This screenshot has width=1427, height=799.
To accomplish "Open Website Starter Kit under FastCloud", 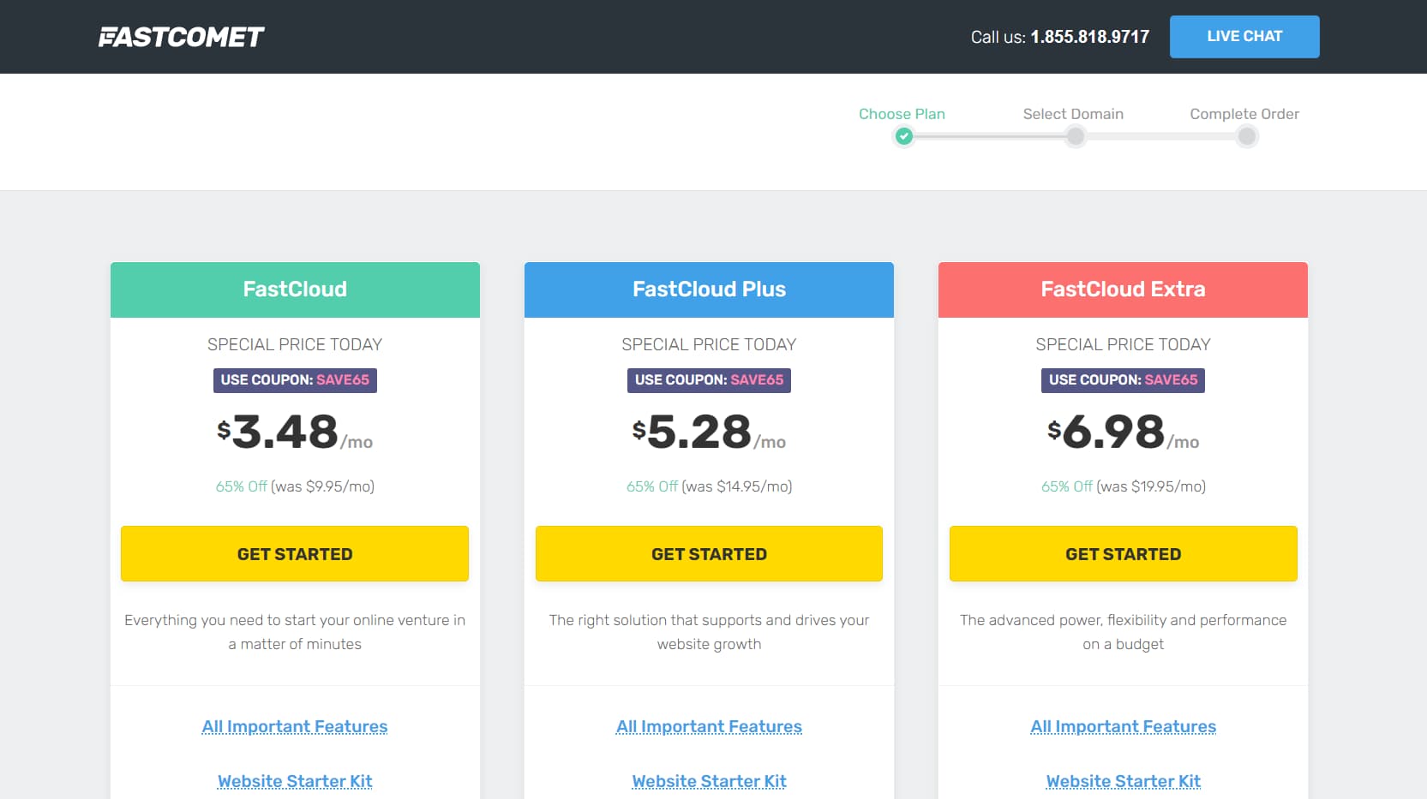I will coord(295,782).
